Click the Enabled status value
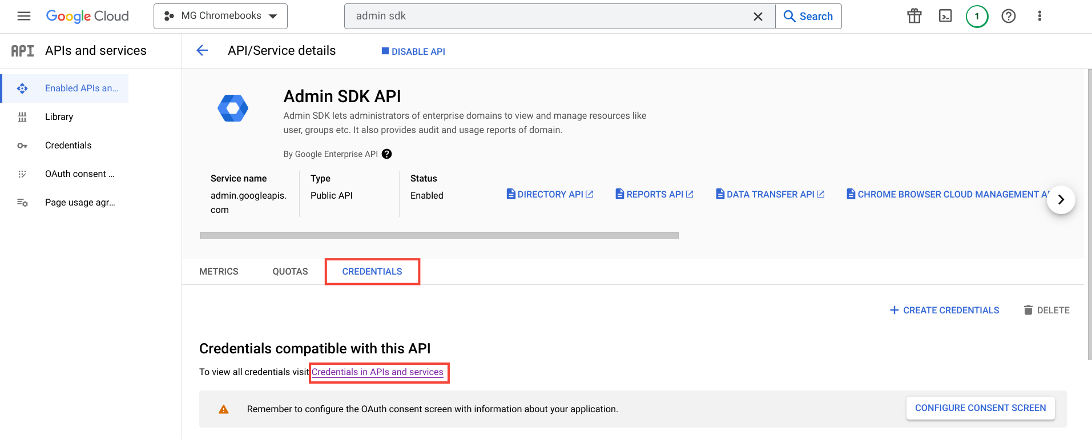Screen dimensions: 1092x439 click(x=427, y=195)
